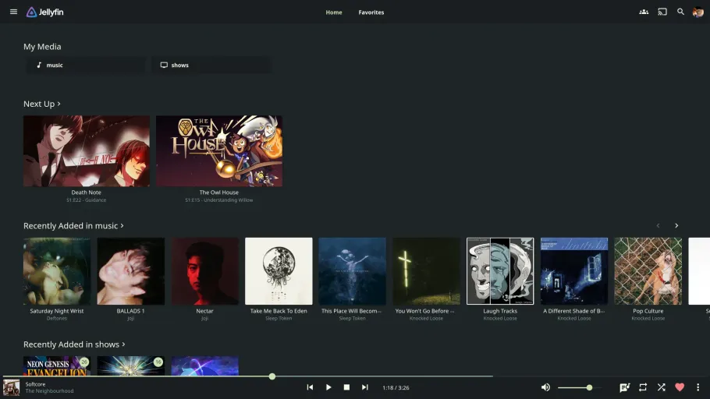Open the music library

coord(85,65)
